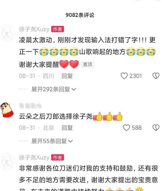Viewport: 162px width, 191px height.
Task: Reply to the pinned Sichuan comment
Action: coord(67,76)
